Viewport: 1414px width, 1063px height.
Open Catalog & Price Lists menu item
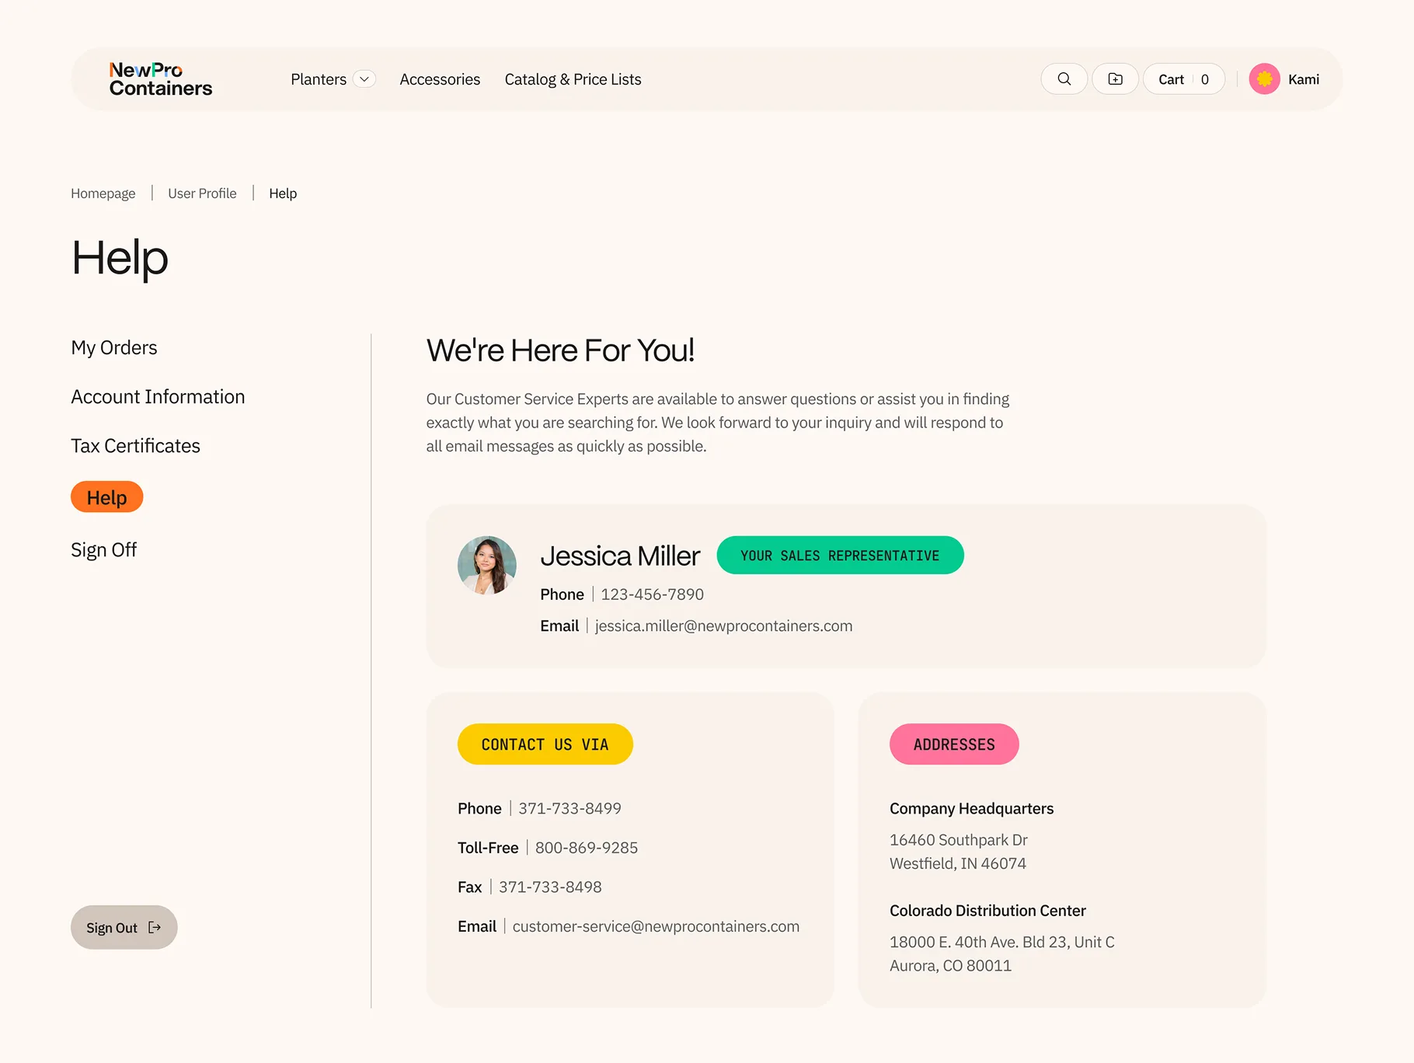pyautogui.click(x=573, y=79)
